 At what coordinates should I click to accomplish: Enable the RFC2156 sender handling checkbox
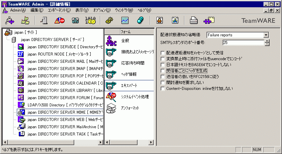pyautogui.click(x=163, y=77)
